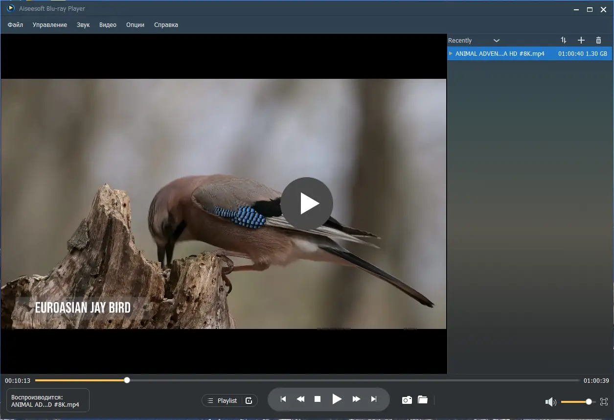Toggle playlist loop mode icon

pyautogui.click(x=249, y=400)
